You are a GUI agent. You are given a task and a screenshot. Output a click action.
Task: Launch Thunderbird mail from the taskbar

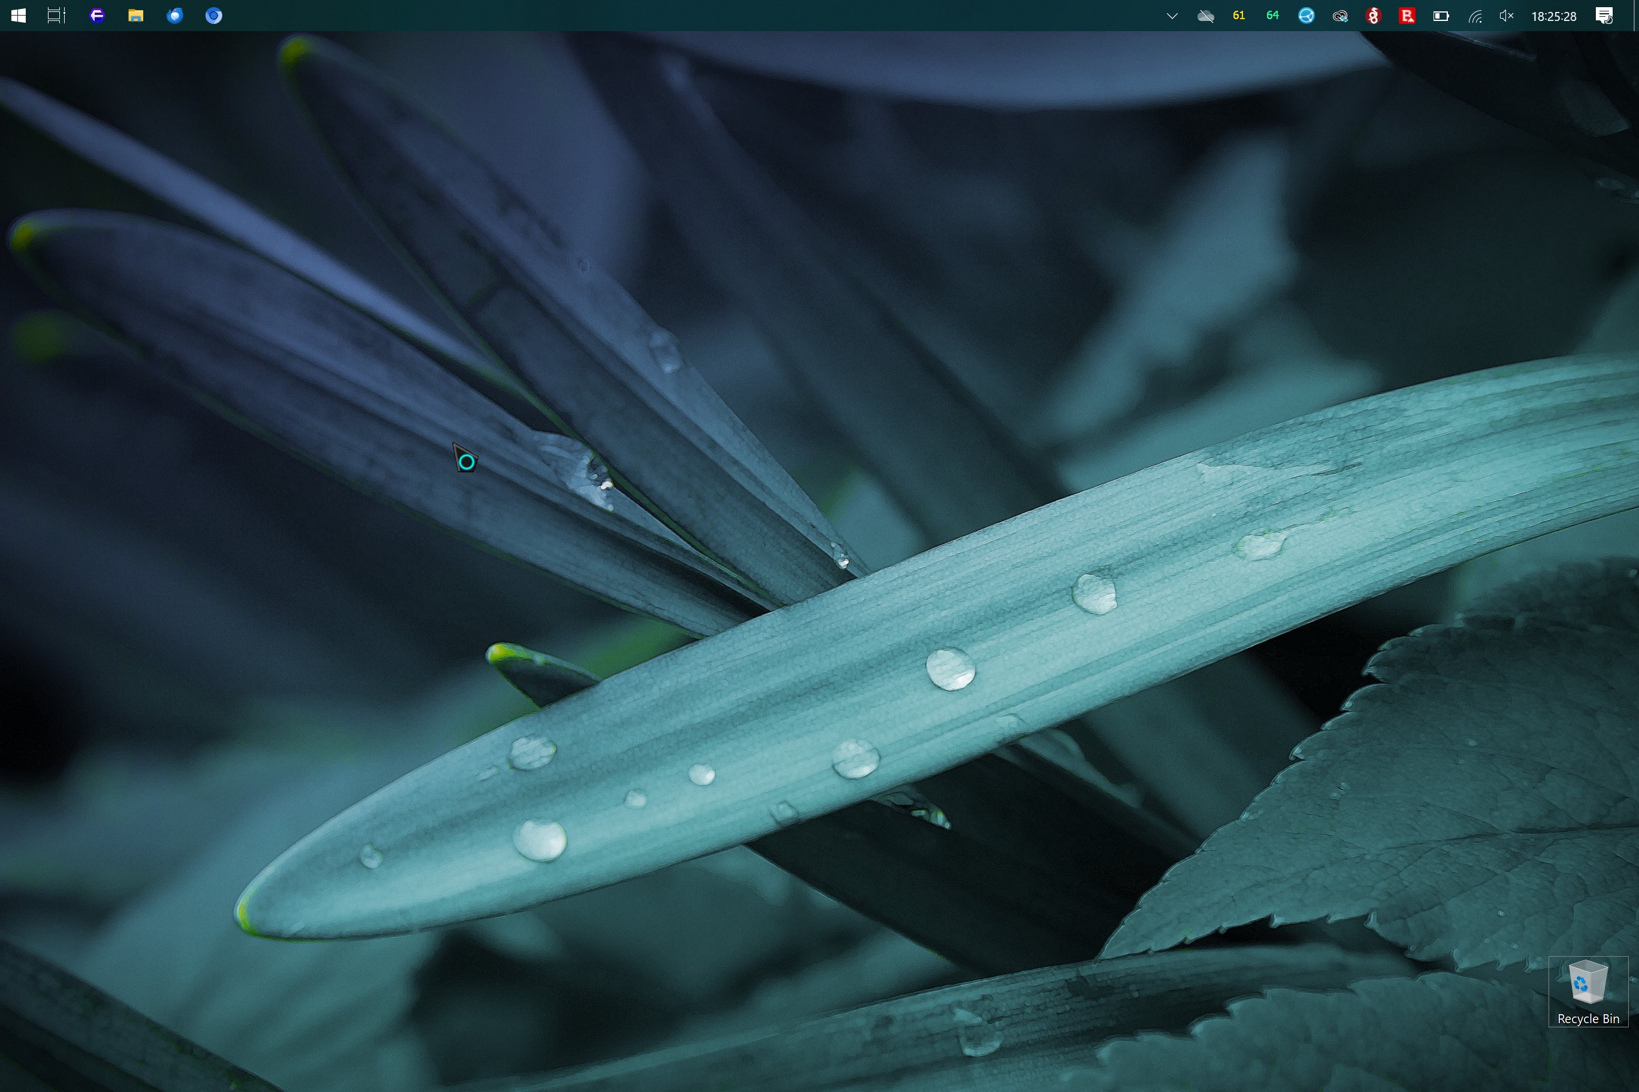[175, 16]
